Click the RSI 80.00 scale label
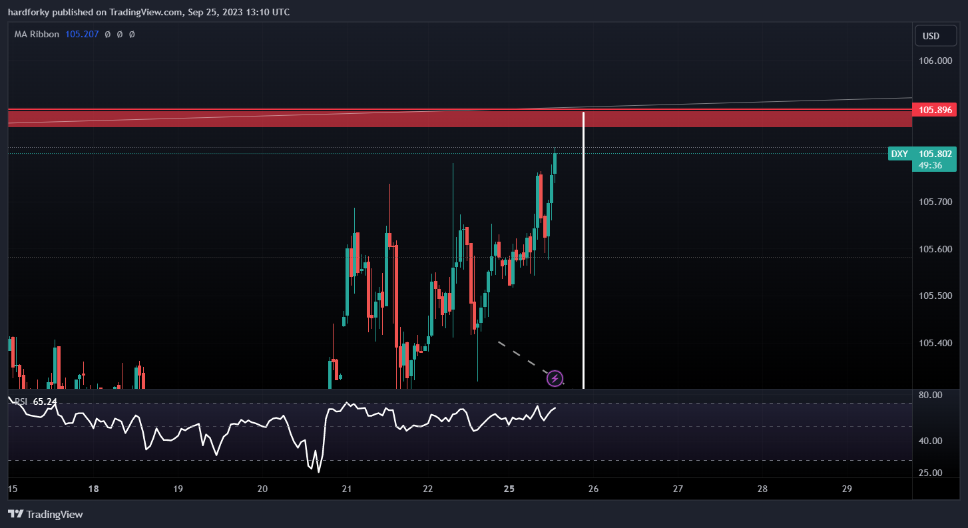968x528 pixels. (929, 395)
